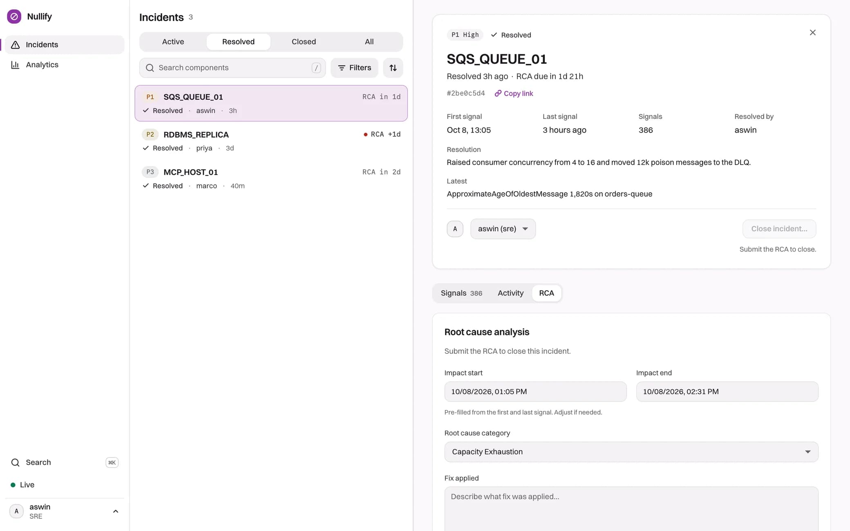Screen dimensions: 850x531
Task: Click the assignee avatar A in detail panel
Action: [x=455, y=229]
